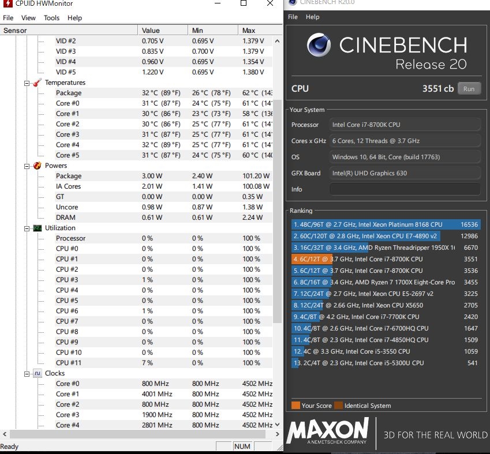Screen dimensions: 490x454
Task: Open HWMonitor Tools menu
Action: point(51,18)
